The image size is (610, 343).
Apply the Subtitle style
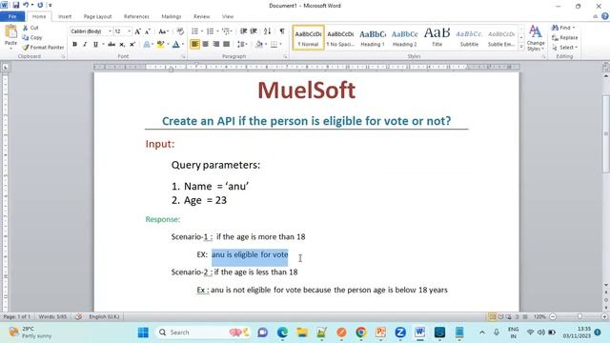point(469,38)
